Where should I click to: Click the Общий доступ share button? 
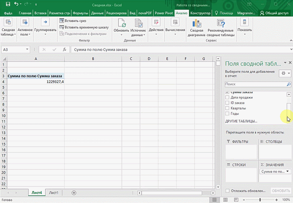274,13
